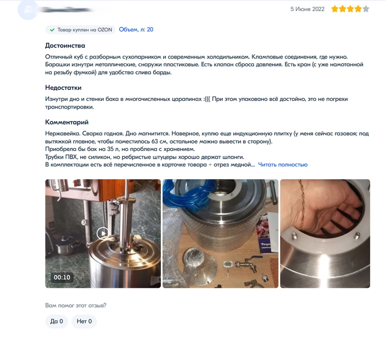
Task: Click the Достоинства section heading
Action: (x=65, y=46)
